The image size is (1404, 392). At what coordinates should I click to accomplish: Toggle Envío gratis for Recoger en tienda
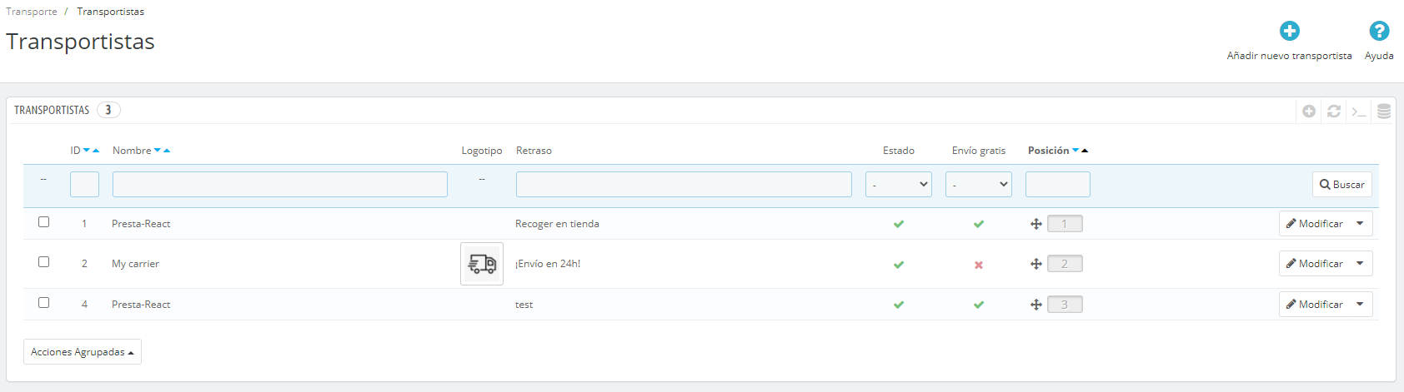pos(979,224)
